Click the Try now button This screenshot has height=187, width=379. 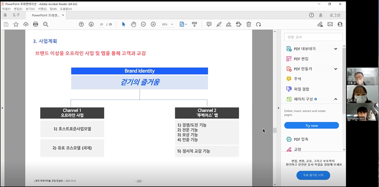tap(311, 125)
